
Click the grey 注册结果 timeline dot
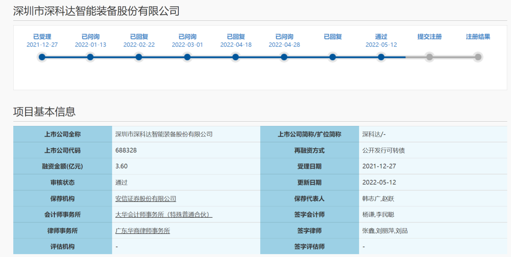[x=478, y=57]
